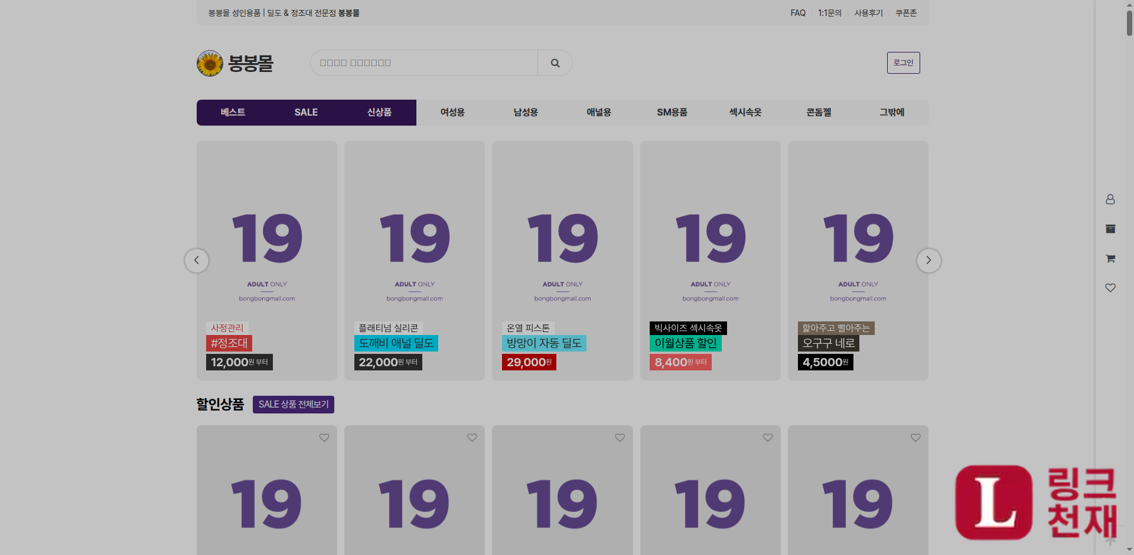
Task: Toggle wishlist heart on first sale product
Action: click(x=324, y=438)
